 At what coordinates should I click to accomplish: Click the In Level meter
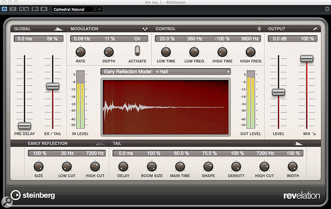click(81, 99)
